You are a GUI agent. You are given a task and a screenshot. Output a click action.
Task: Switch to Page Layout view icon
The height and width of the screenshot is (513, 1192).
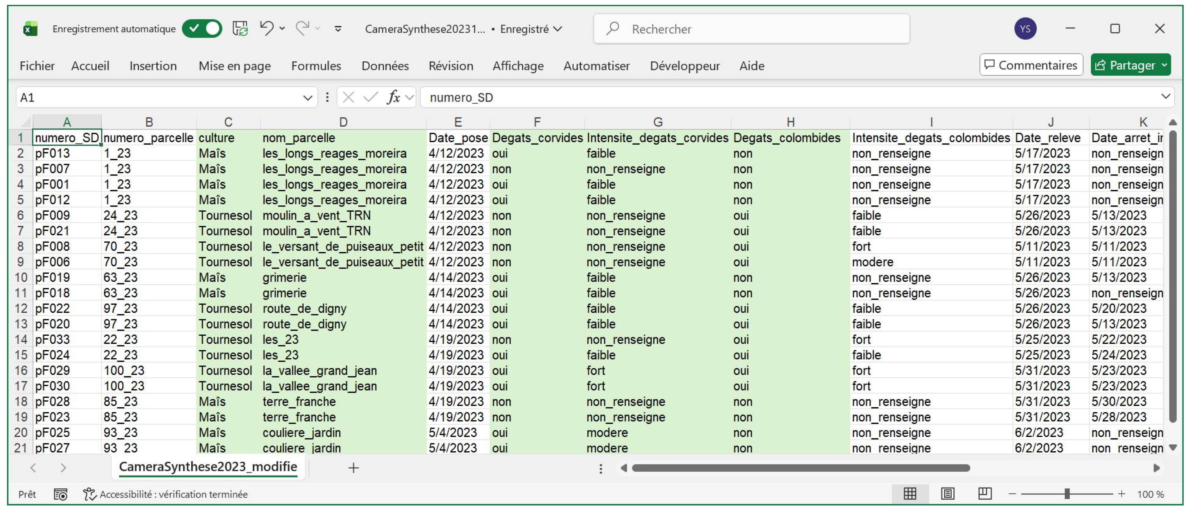click(x=947, y=494)
